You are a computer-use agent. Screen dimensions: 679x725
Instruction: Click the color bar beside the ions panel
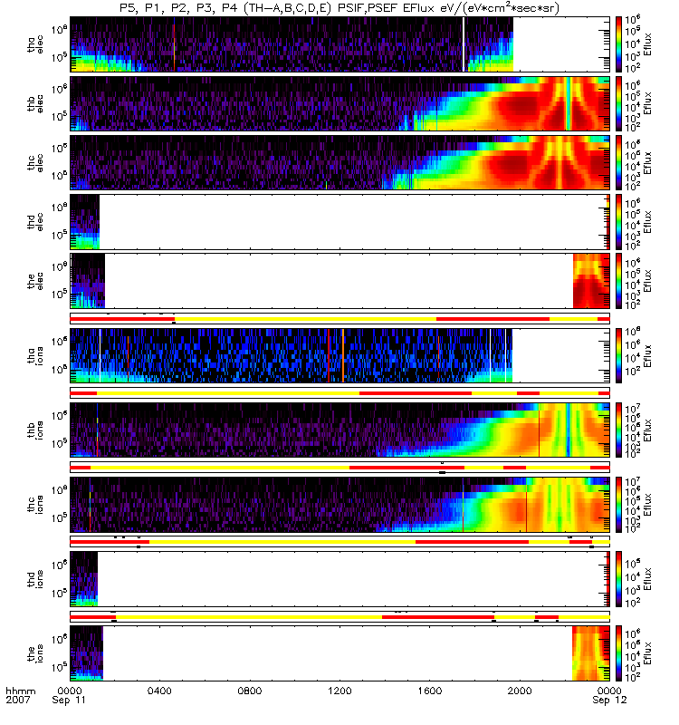point(619,653)
